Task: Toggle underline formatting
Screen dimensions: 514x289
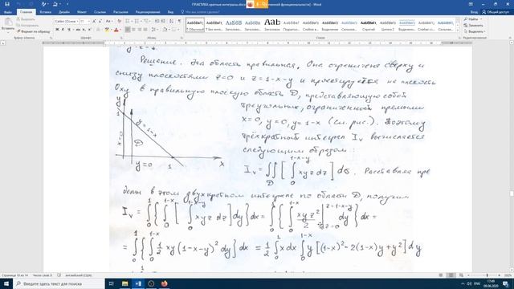Action: [x=69, y=30]
